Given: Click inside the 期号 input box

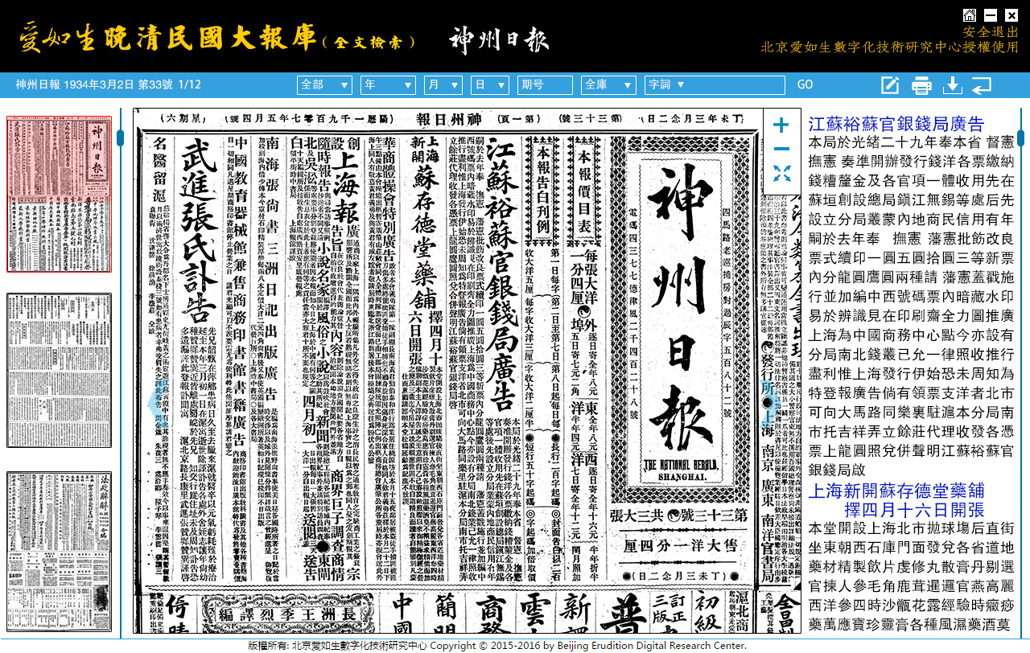Looking at the screenshot, I should [545, 84].
